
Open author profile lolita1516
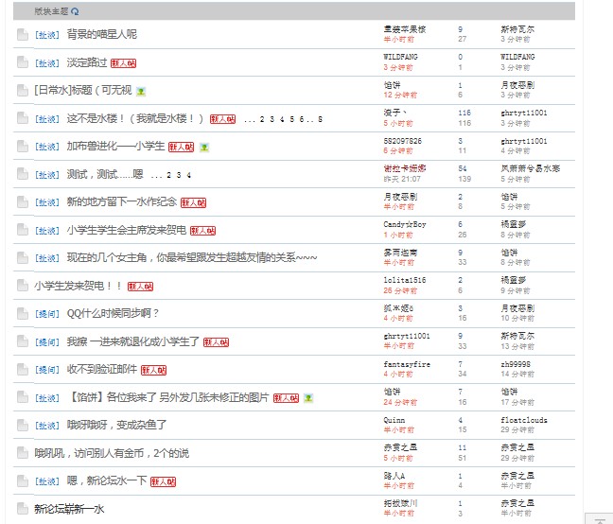[405, 280]
